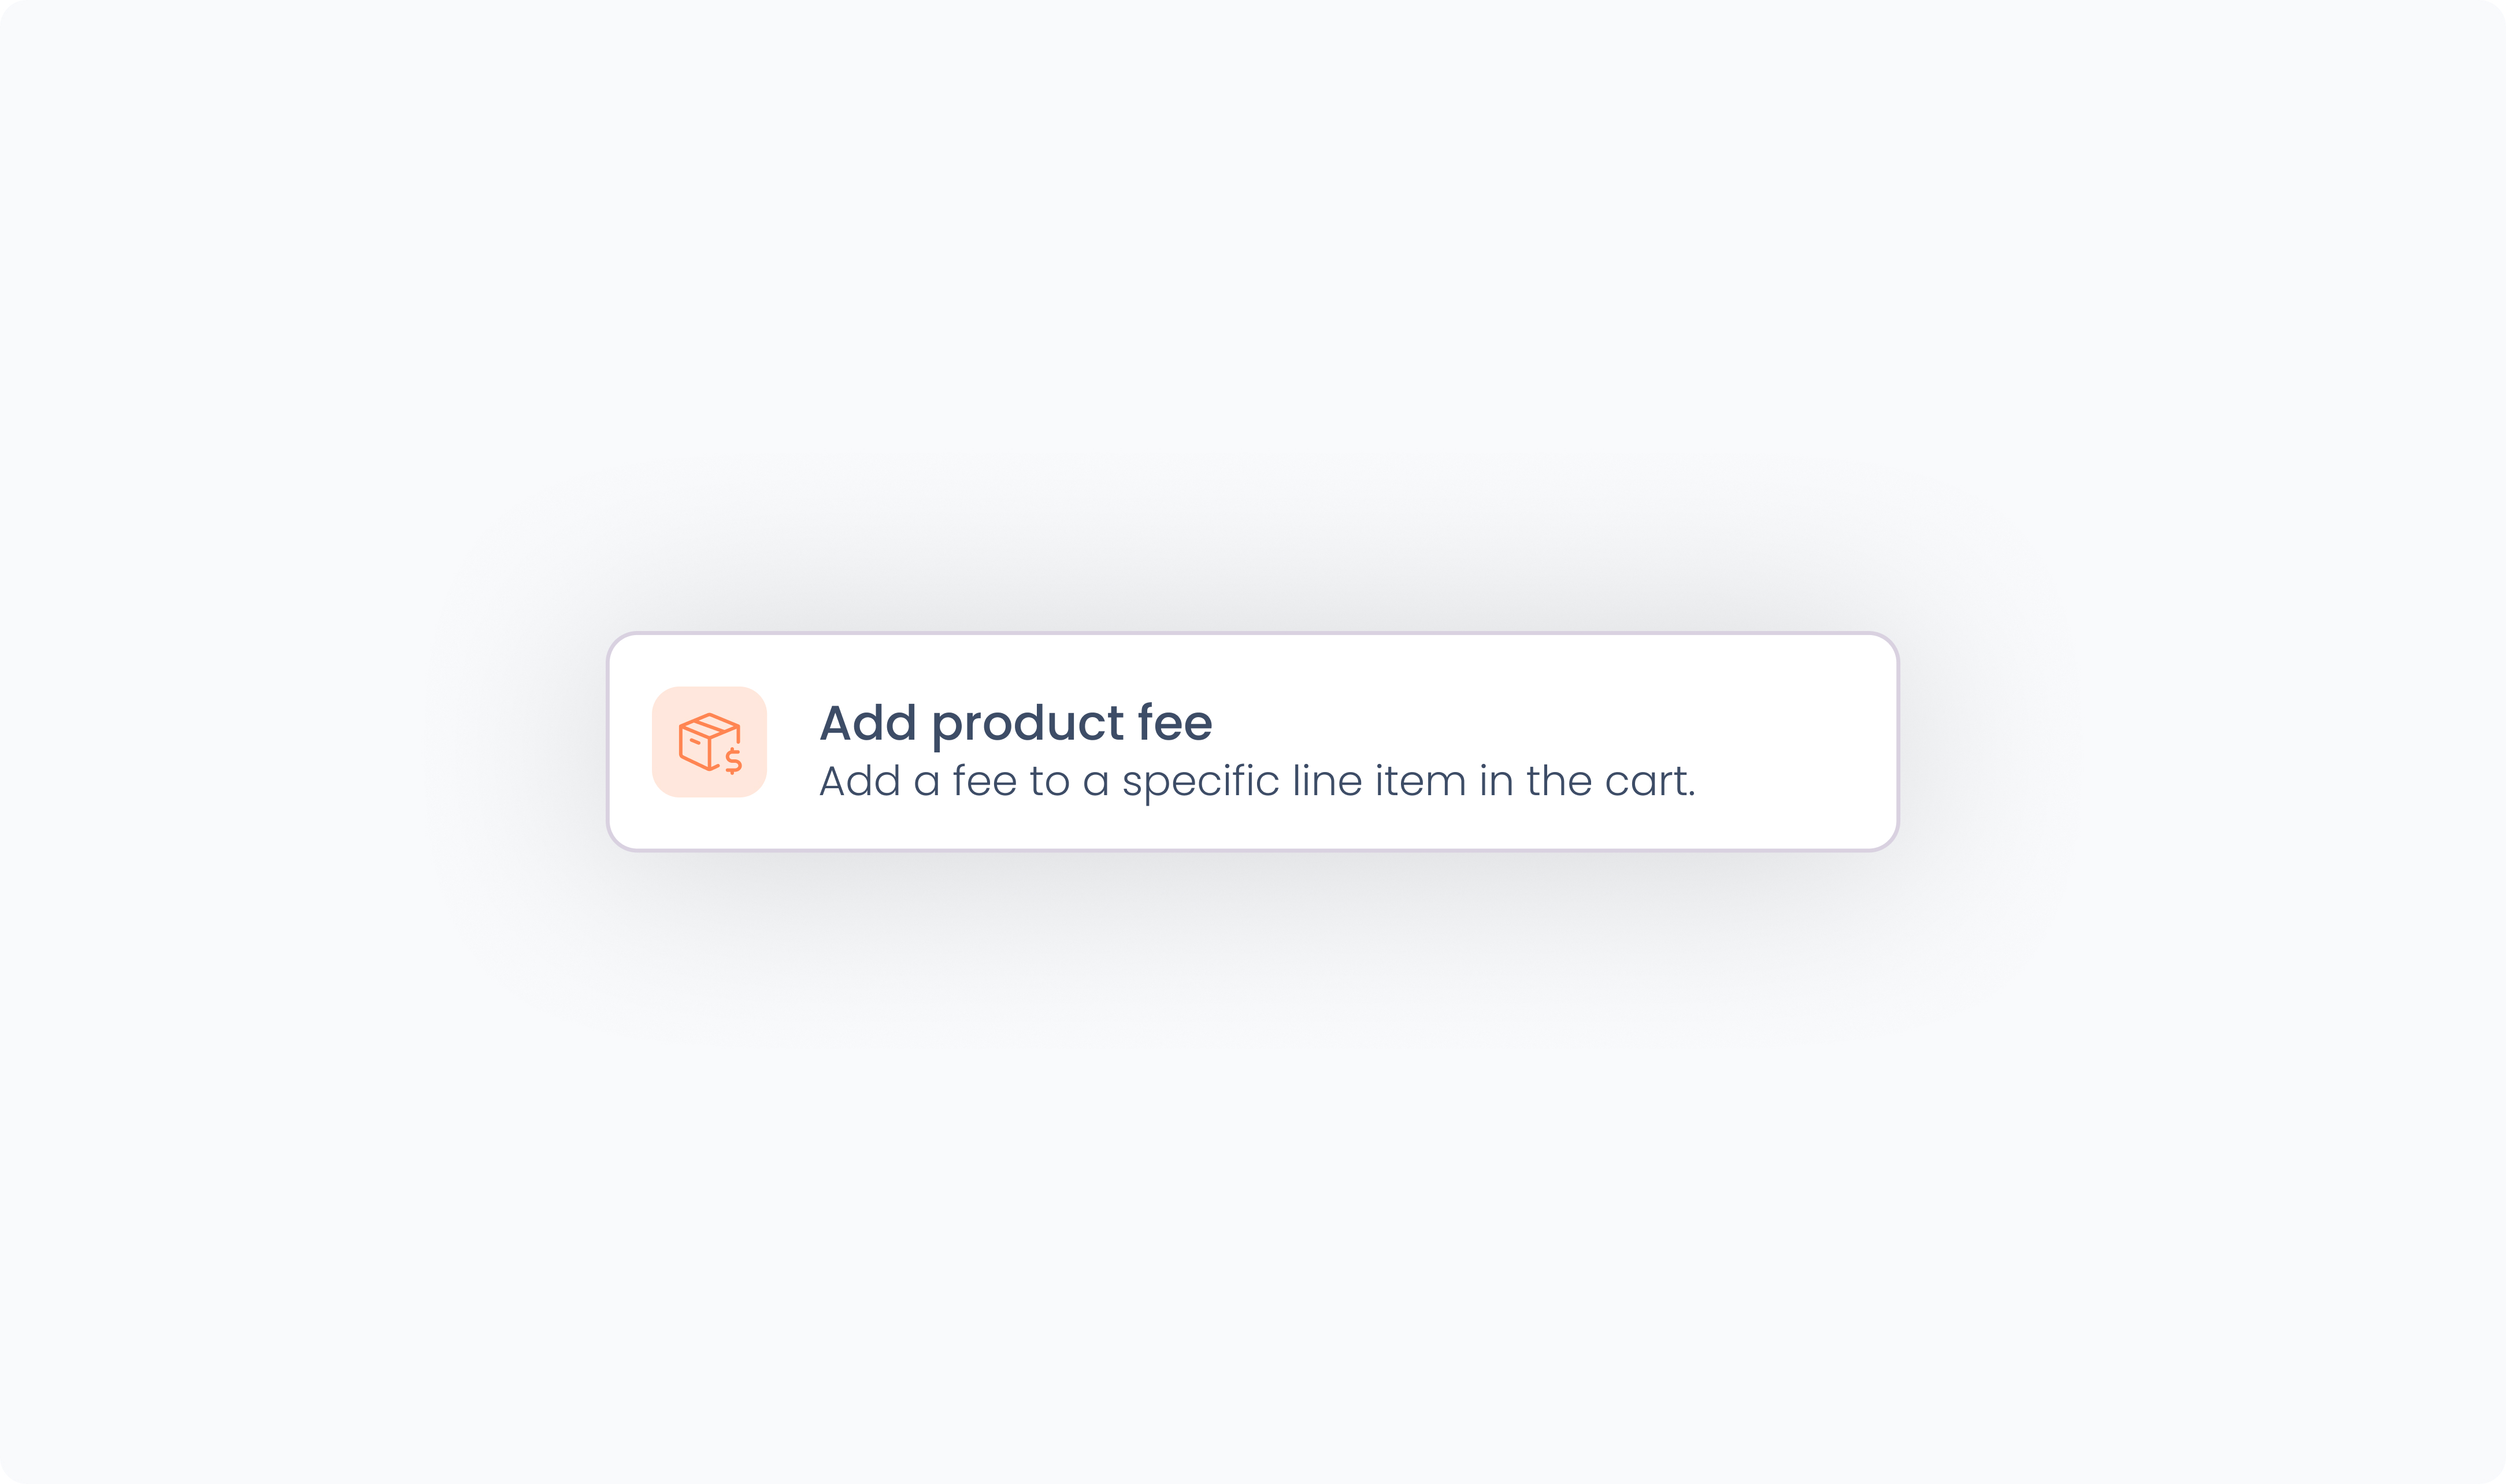Click the empty right side of the fee card

pyautogui.click(x=1790, y=742)
